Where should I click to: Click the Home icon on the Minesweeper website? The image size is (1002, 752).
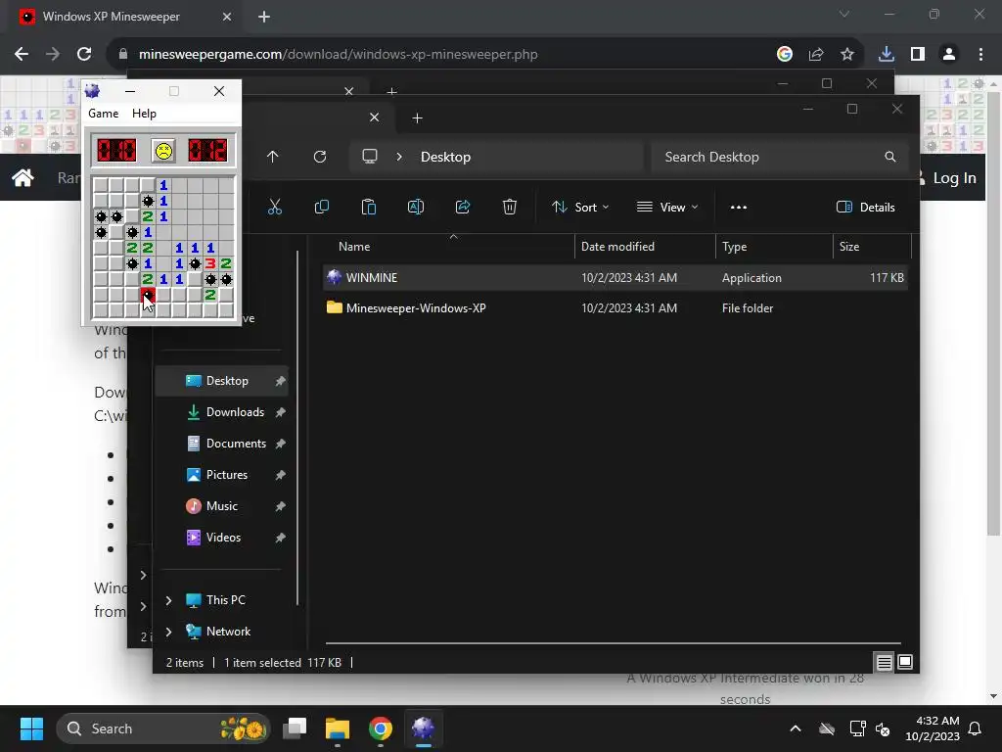tap(23, 178)
